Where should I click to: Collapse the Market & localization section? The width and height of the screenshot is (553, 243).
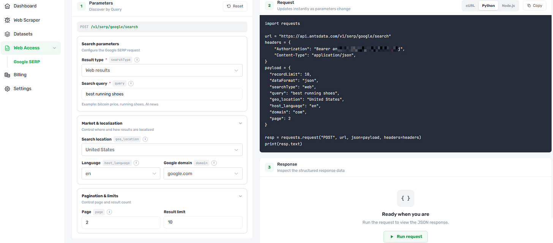coord(240,123)
